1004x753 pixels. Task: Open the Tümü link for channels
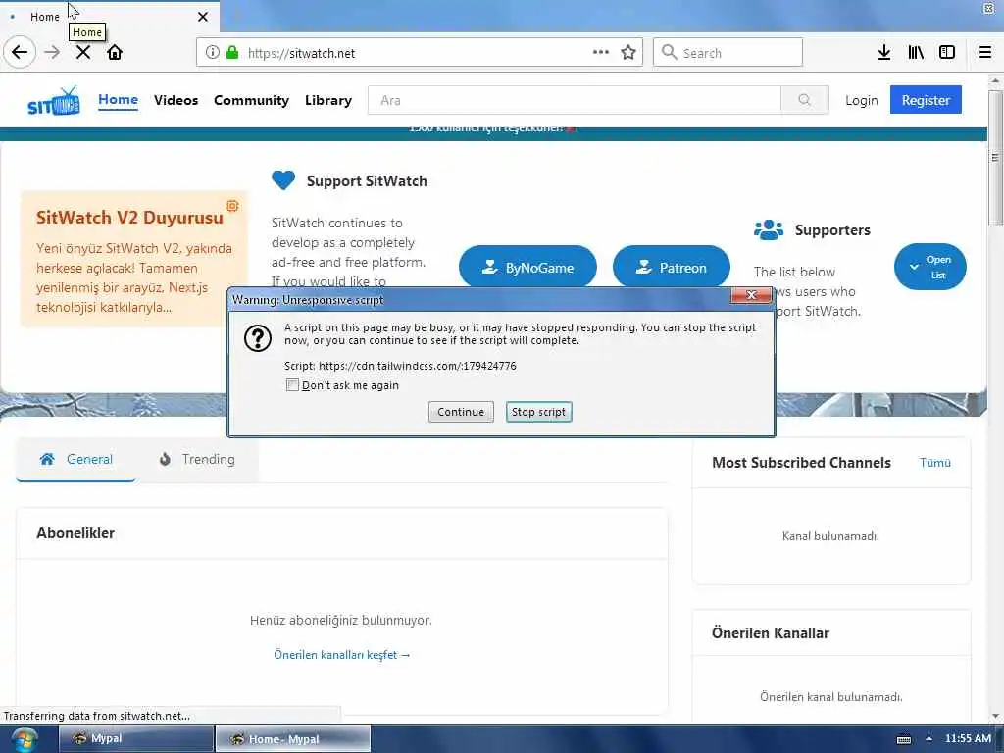coord(934,463)
